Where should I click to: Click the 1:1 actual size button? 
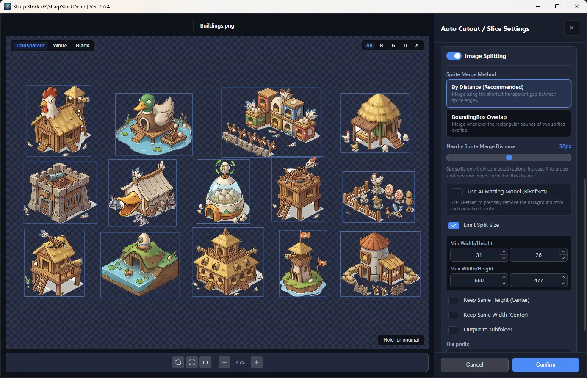click(x=205, y=362)
